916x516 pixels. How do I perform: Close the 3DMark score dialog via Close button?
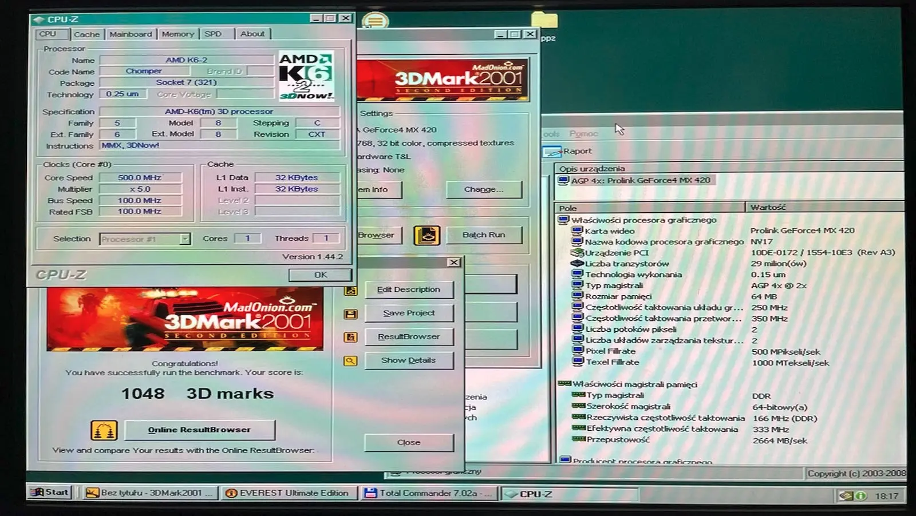coord(409,443)
